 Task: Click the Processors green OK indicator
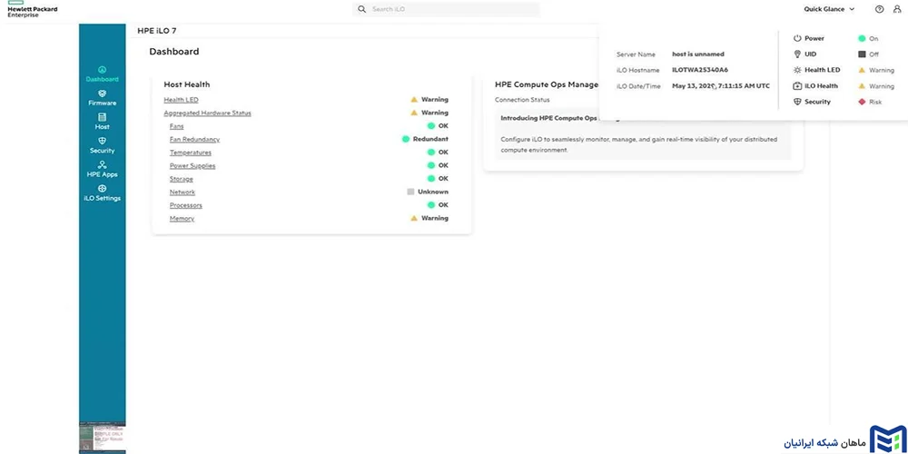[x=430, y=205]
